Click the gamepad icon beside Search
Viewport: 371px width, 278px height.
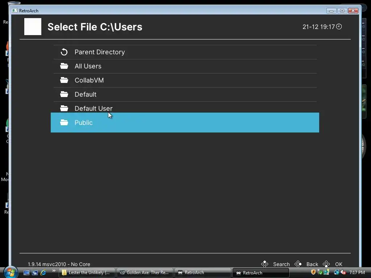coord(264,264)
